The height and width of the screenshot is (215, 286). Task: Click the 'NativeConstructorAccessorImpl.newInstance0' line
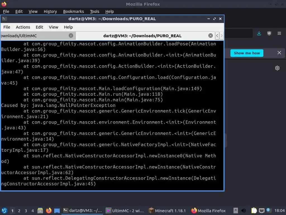coord(109,158)
